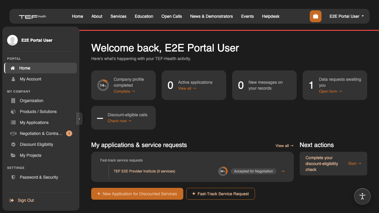Start the discount-eligibility check
379x213 pixels.
point(355,163)
